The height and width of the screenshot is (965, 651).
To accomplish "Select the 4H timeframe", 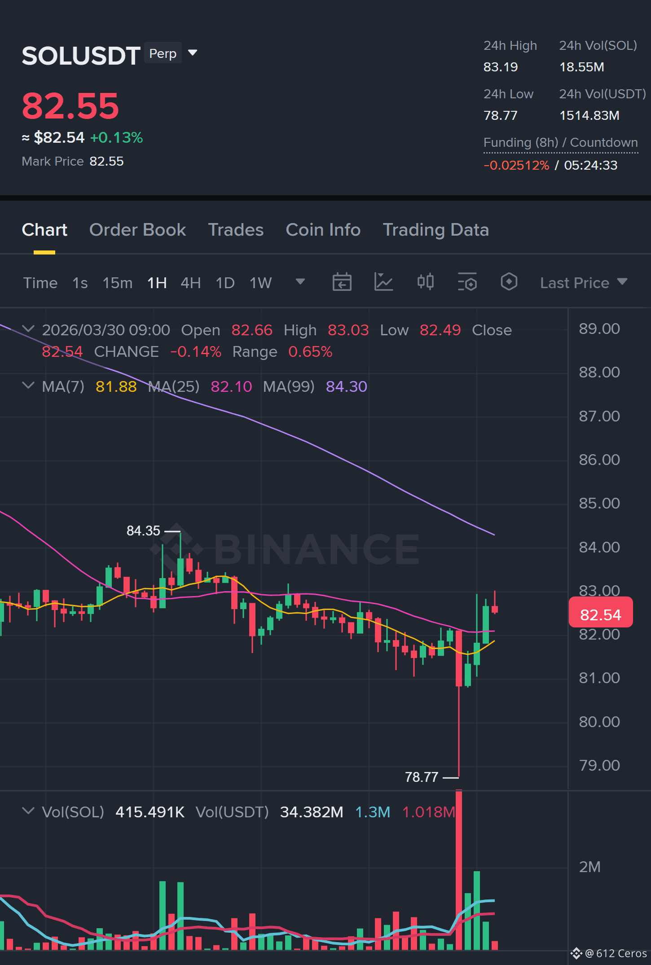I will (190, 283).
